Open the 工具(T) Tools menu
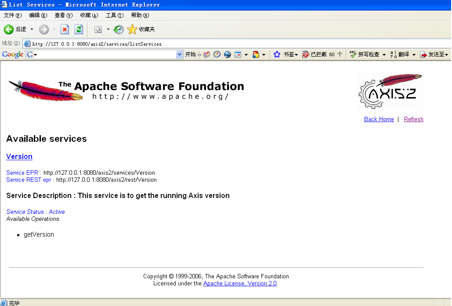The width and height of the screenshot is (452, 306). (x=115, y=15)
